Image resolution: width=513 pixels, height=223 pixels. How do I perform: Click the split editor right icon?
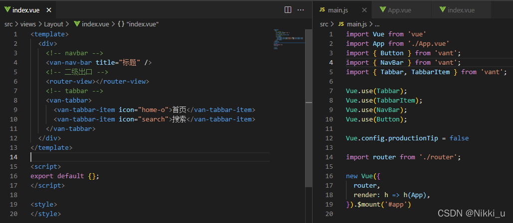288,10
